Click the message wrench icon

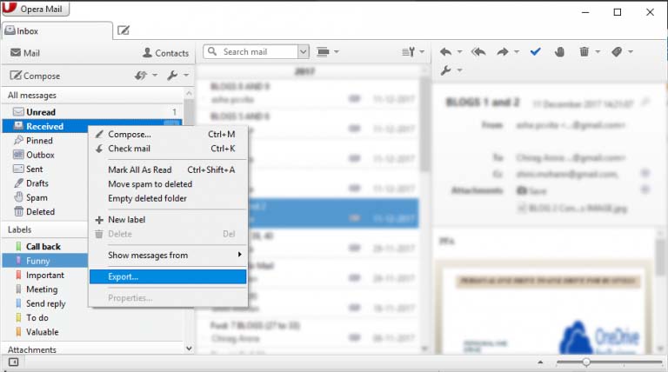pos(445,70)
